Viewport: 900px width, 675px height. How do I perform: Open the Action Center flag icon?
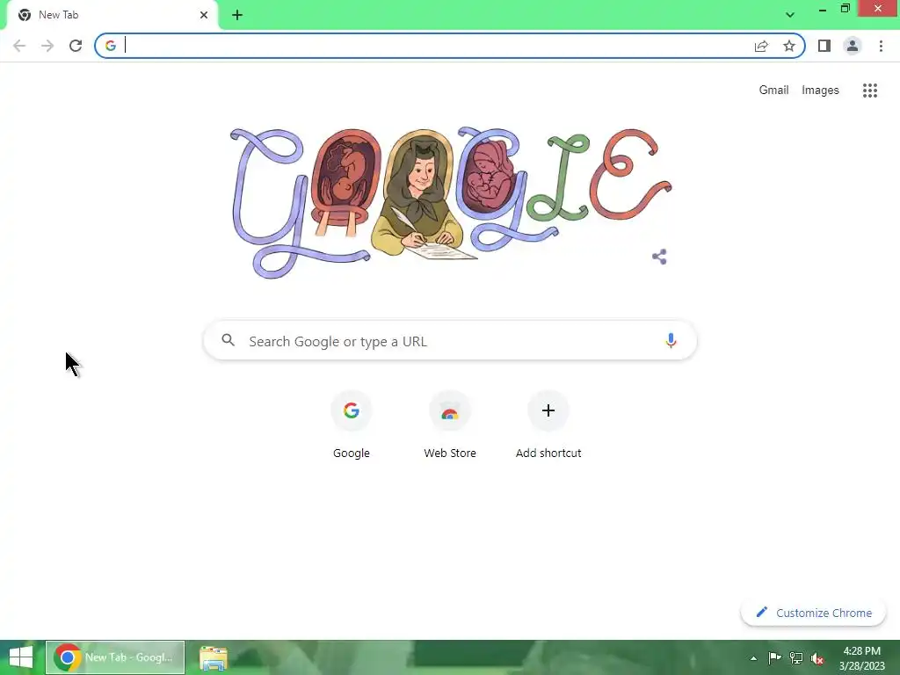[x=774, y=658]
